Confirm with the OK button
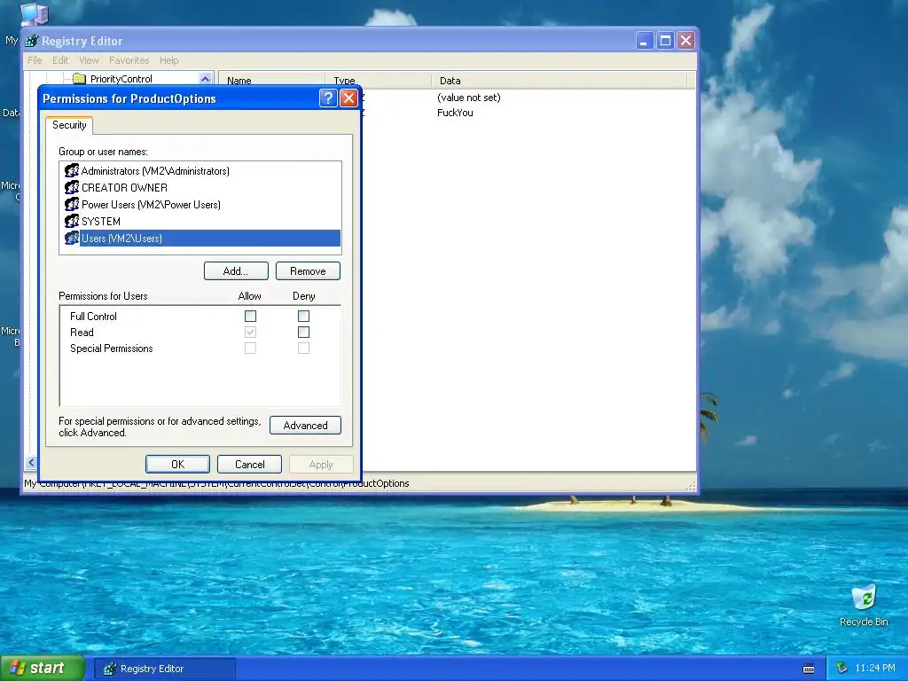This screenshot has width=908, height=681. click(x=177, y=465)
